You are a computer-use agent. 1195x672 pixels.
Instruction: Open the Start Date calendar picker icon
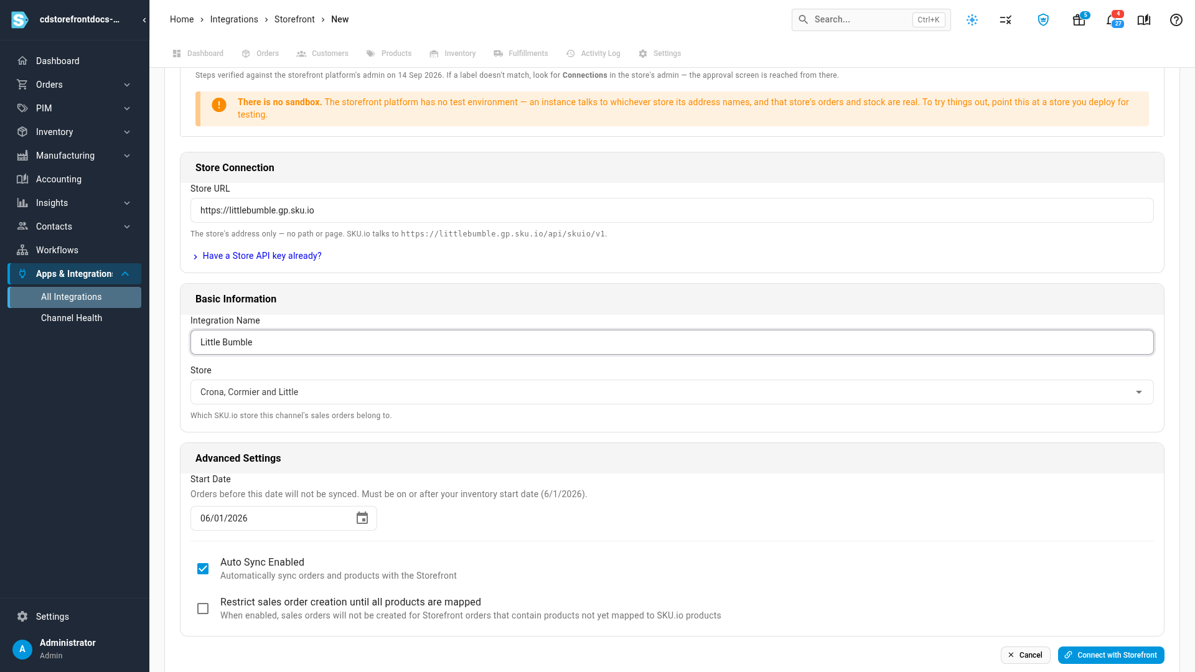point(362,518)
